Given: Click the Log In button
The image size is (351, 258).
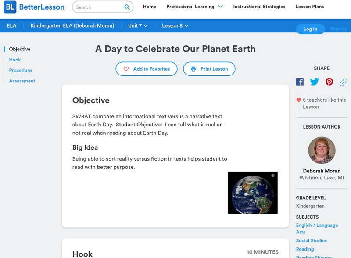Looking at the screenshot, I should (x=310, y=29).
